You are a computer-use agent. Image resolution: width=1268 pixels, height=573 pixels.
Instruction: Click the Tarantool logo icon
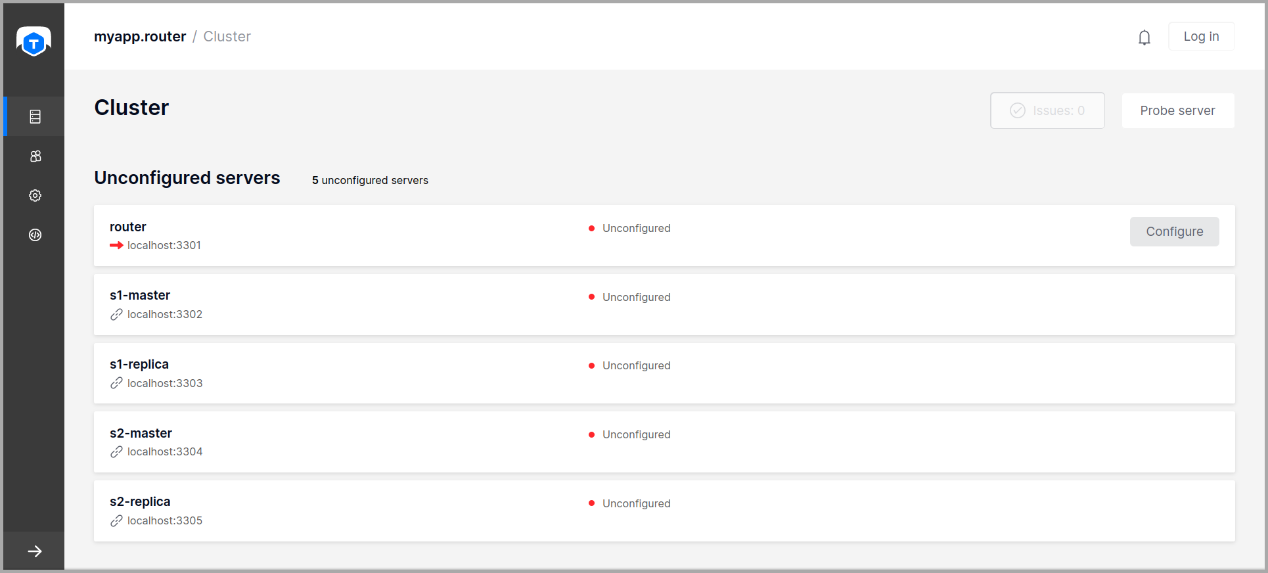pos(34,41)
